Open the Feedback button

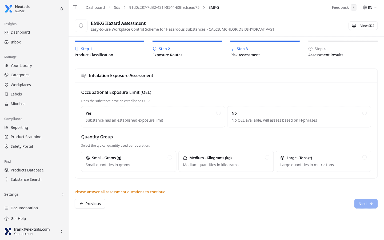[x=344, y=7]
